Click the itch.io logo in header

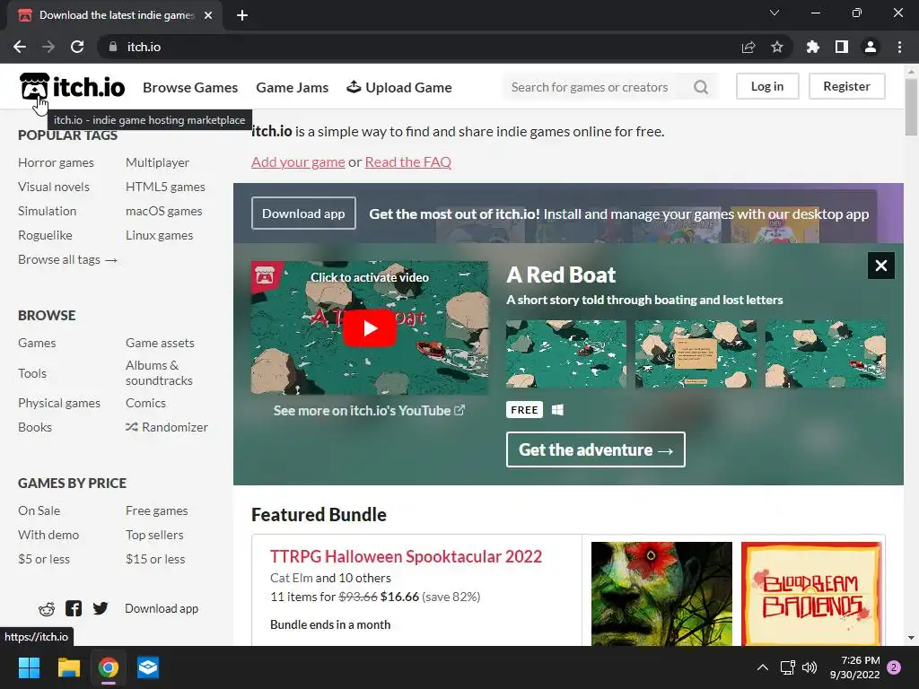72,87
